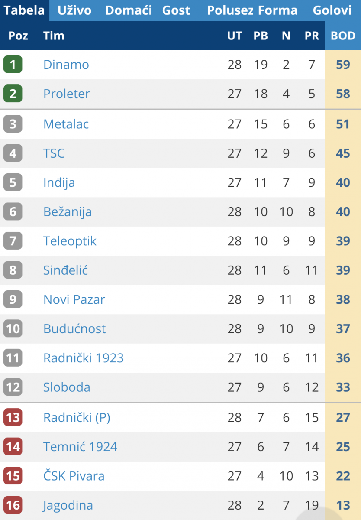Open the Domaći tab
Viewport: 361px width, 520px height.
click(128, 10)
